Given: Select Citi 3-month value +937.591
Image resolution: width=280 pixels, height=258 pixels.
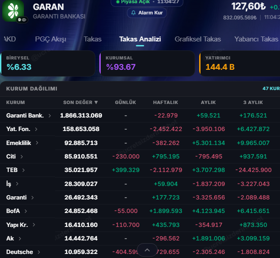Looking at the screenshot, I should click(253, 157).
